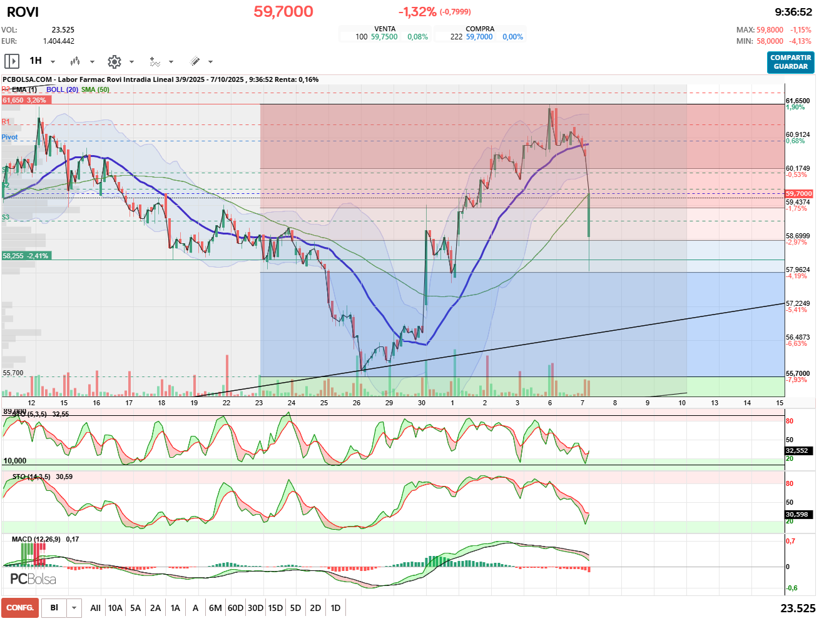This screenshot has height=621, width=824.
Task: Choose the All time range
Action: tap(95, 608)
